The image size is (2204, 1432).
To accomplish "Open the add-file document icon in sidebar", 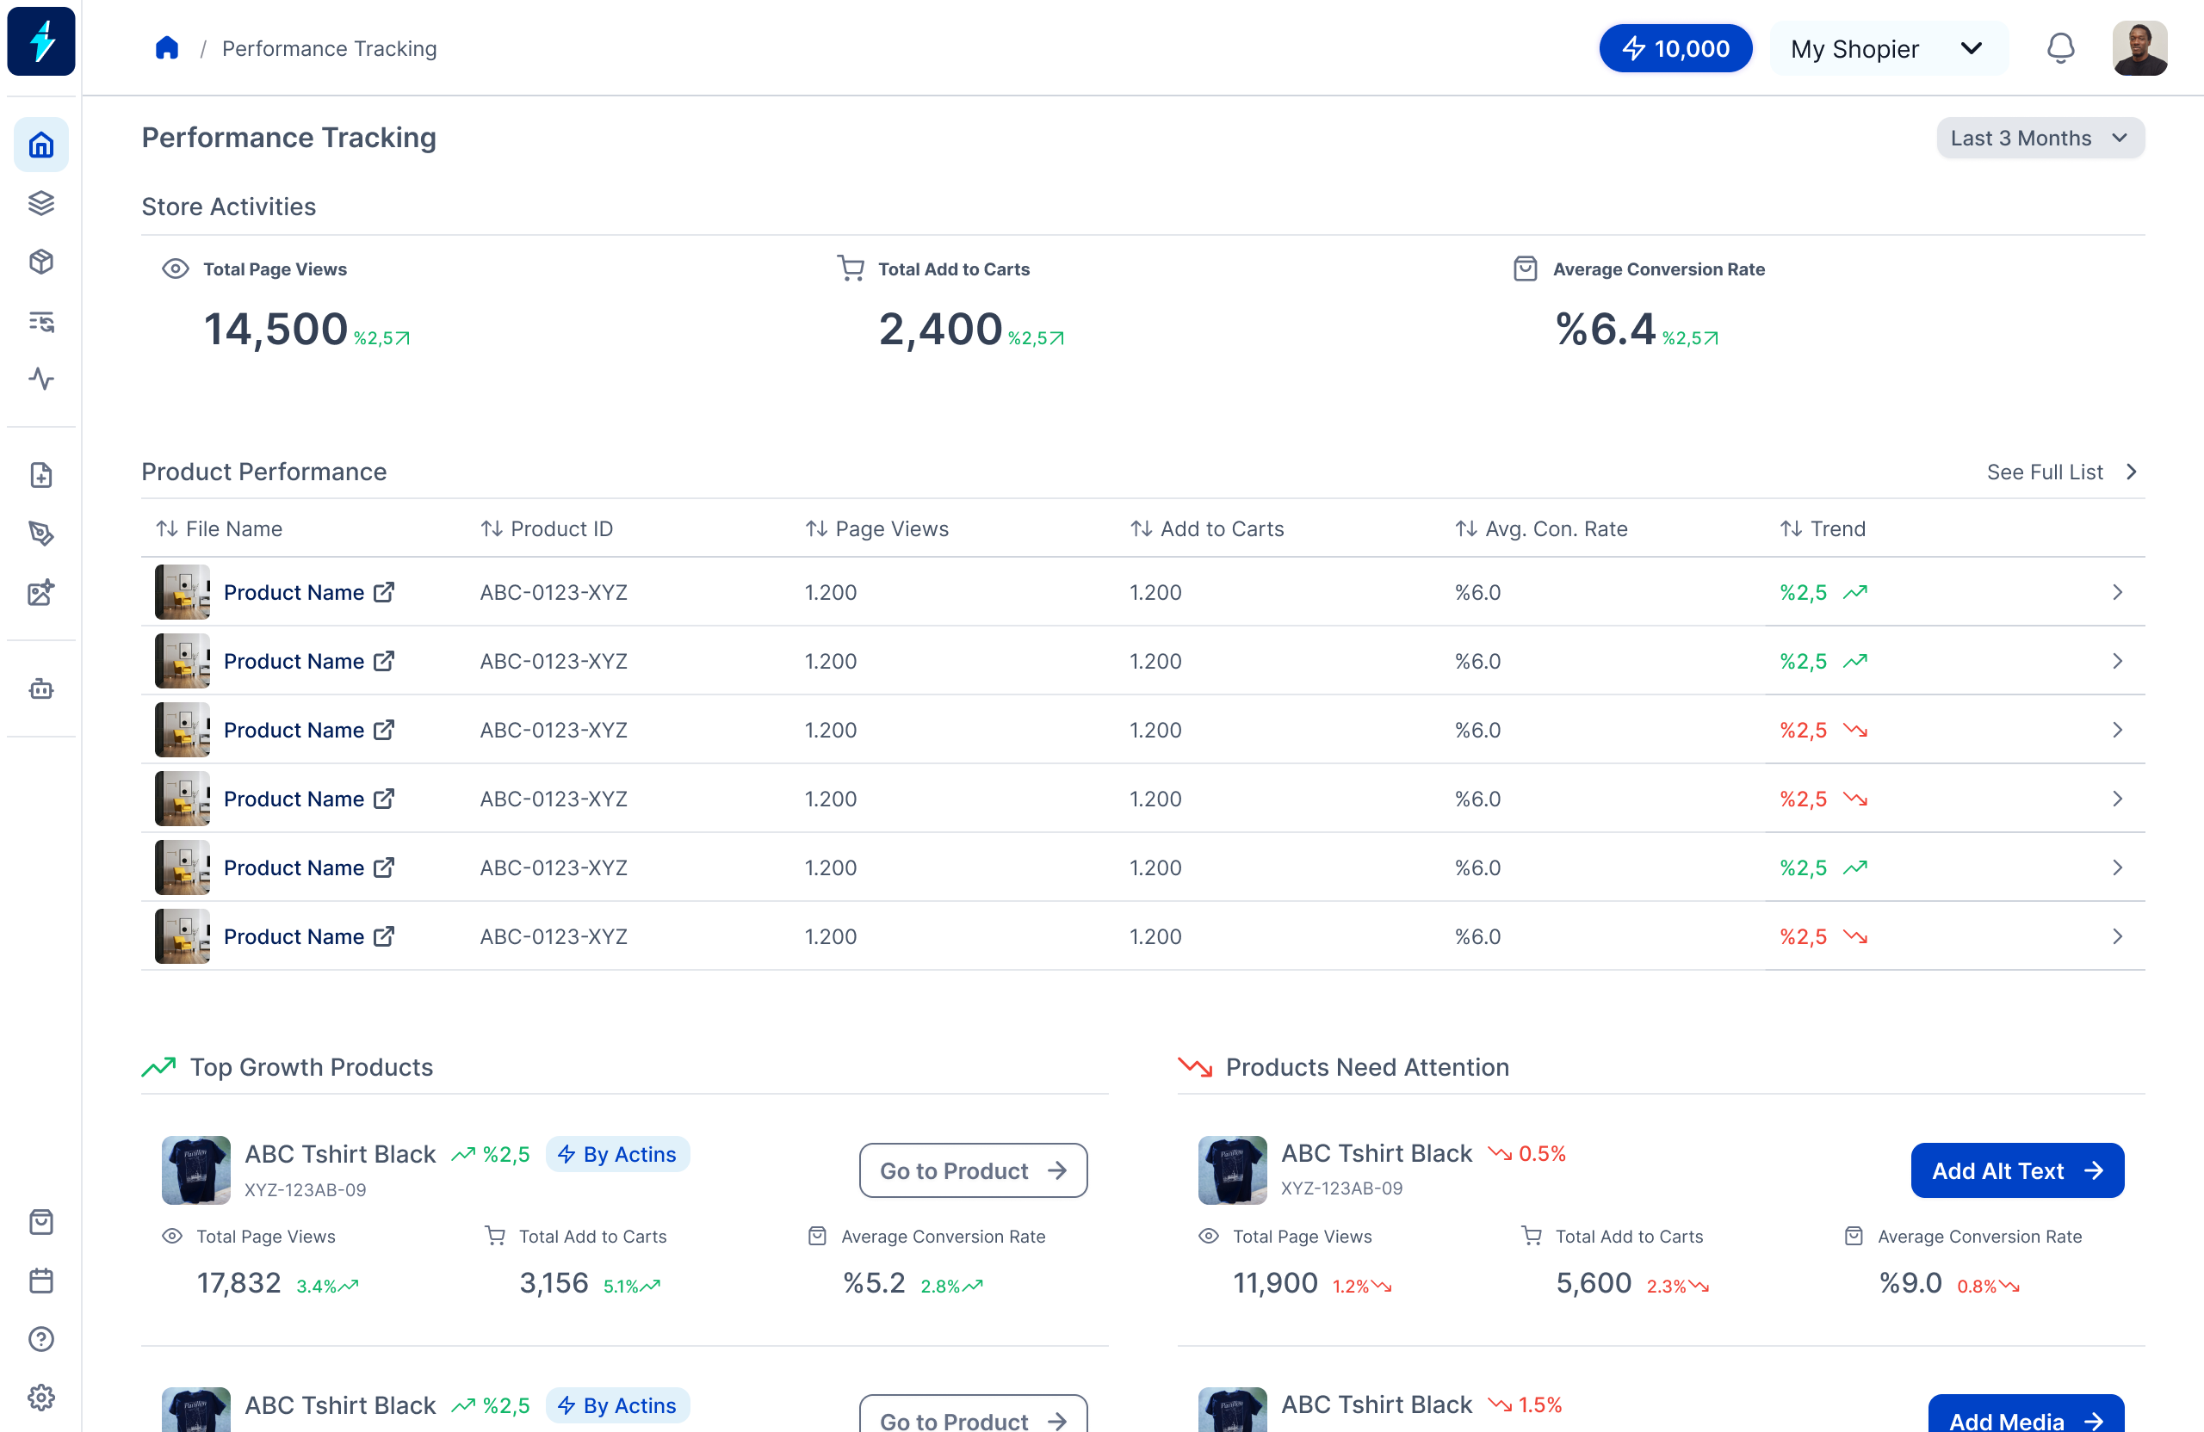I will click(40, 475).
